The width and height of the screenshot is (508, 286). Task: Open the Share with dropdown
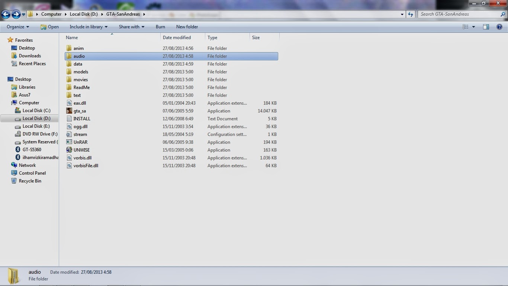click(x=132, y=27)
